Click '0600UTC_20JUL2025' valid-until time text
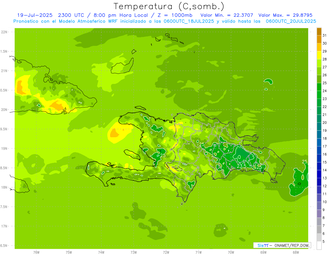This screenshot has height=256, width=332. tap(291, 21)
